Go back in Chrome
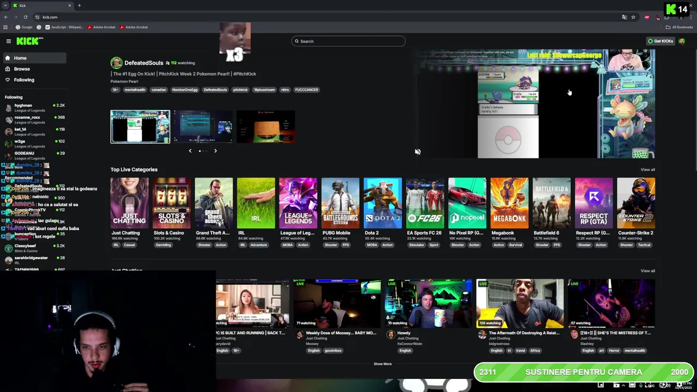Screen dimensions: 697x392 (6, 17)
